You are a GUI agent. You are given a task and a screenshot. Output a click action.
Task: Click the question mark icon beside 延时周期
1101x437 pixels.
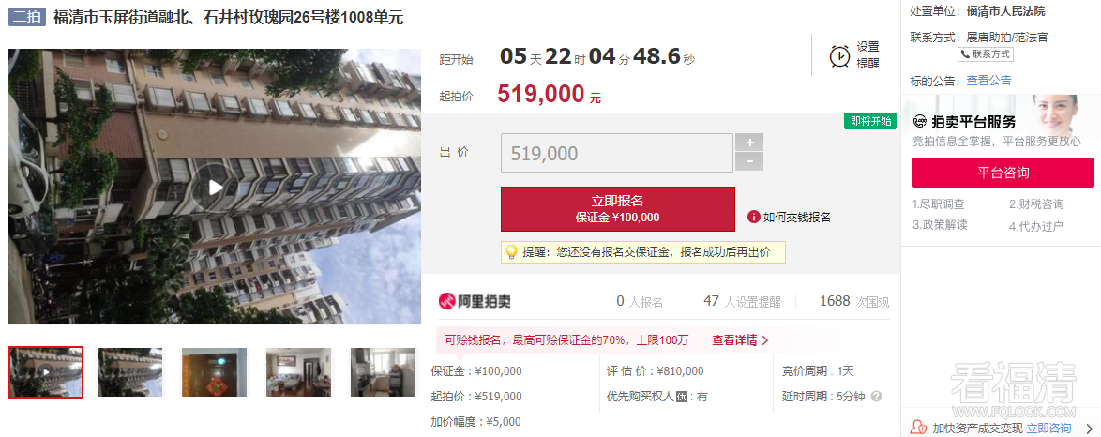click(876, 397)
